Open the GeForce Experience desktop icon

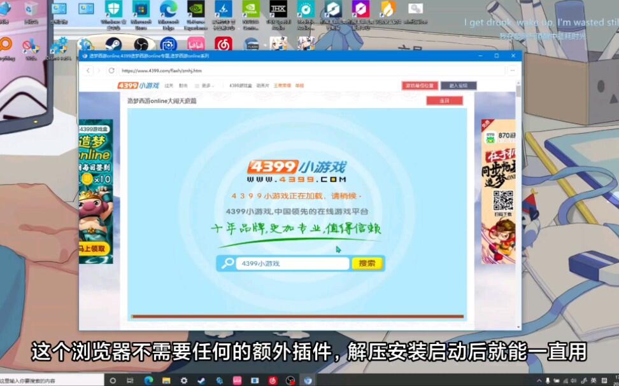pyautogui.click(x=196, y=15)
